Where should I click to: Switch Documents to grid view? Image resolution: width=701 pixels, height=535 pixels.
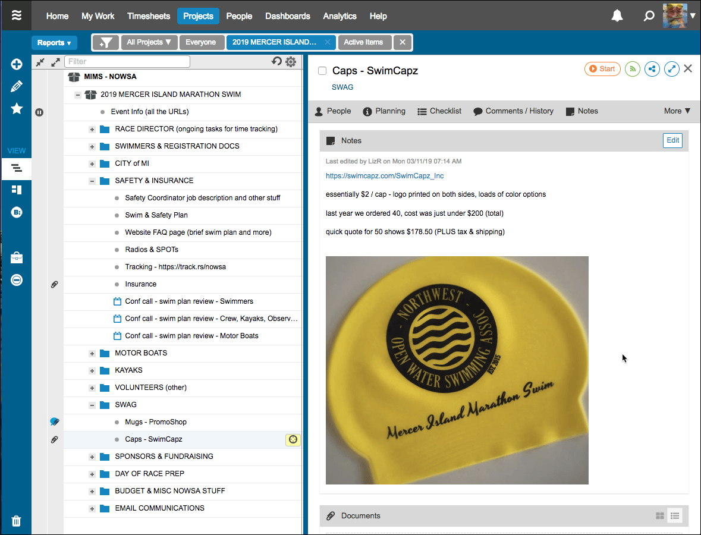[660, 516]
